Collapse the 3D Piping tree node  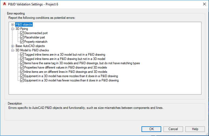coord(13,29)
